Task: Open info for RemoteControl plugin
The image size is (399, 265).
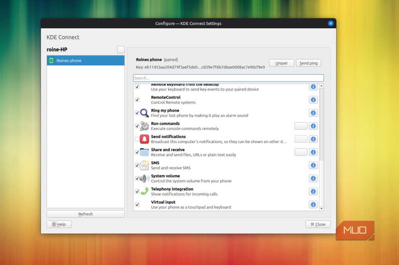Action: point(313,100)
